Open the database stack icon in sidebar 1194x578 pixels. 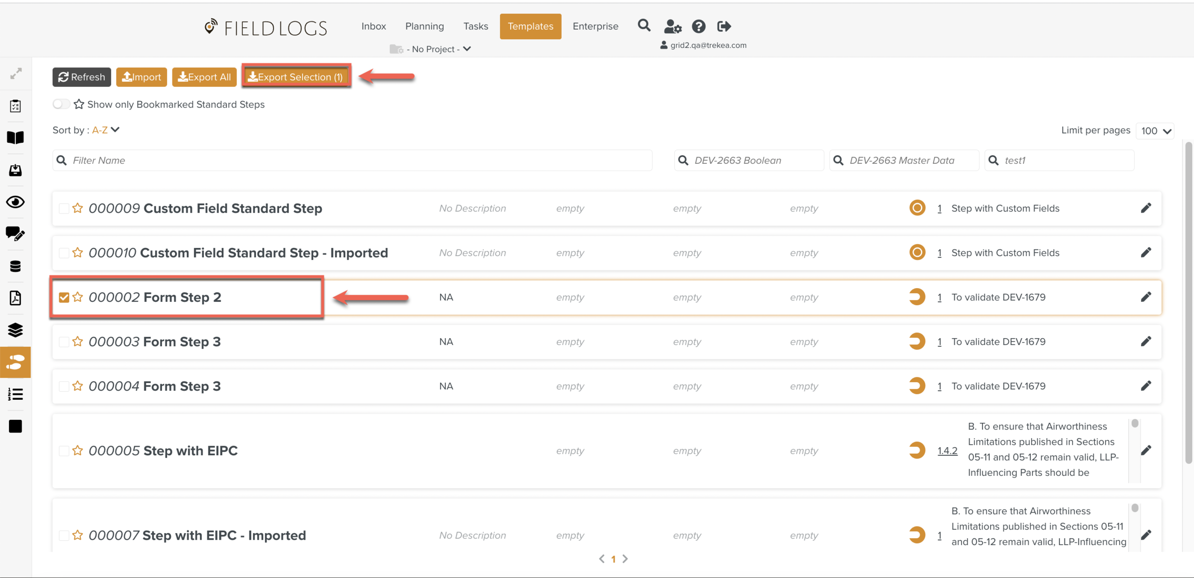[15, 266]
